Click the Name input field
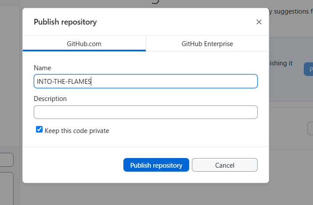The height and width of the screenshot is (205, 313). [146, 81]
